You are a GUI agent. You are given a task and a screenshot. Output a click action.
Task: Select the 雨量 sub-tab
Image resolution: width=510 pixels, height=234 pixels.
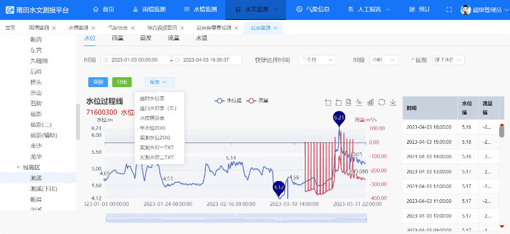click(x=117, y=38)
